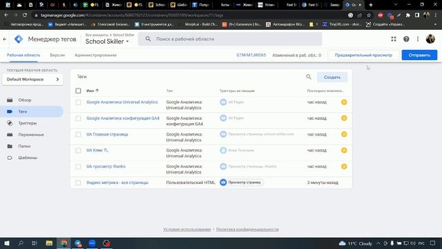Open Windows Start menu
The width and height of the screenshot is (442, 249).
pyautogui.click(x=7, y=243)
